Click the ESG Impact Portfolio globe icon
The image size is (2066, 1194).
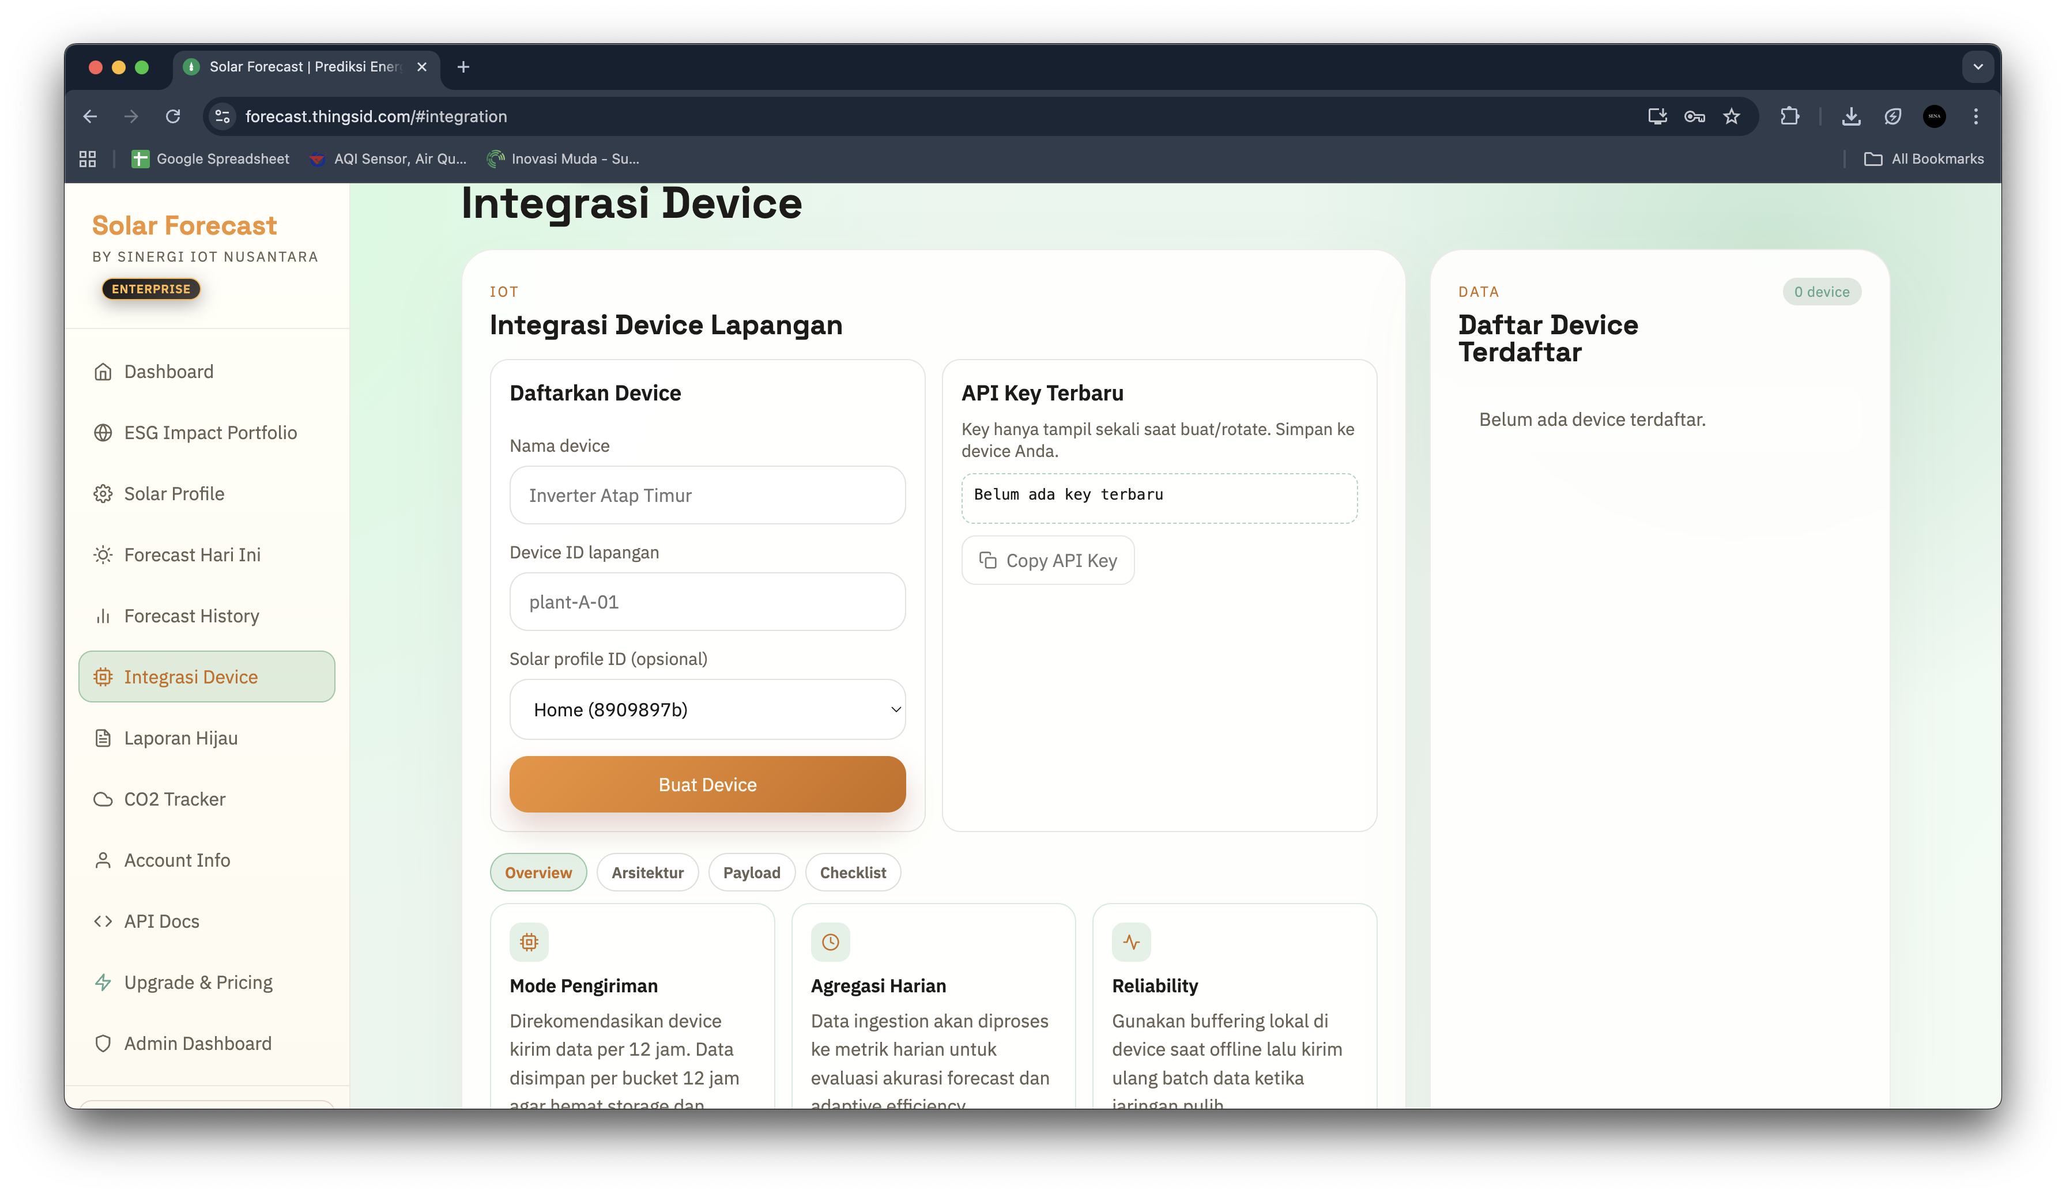click(103, 433)
